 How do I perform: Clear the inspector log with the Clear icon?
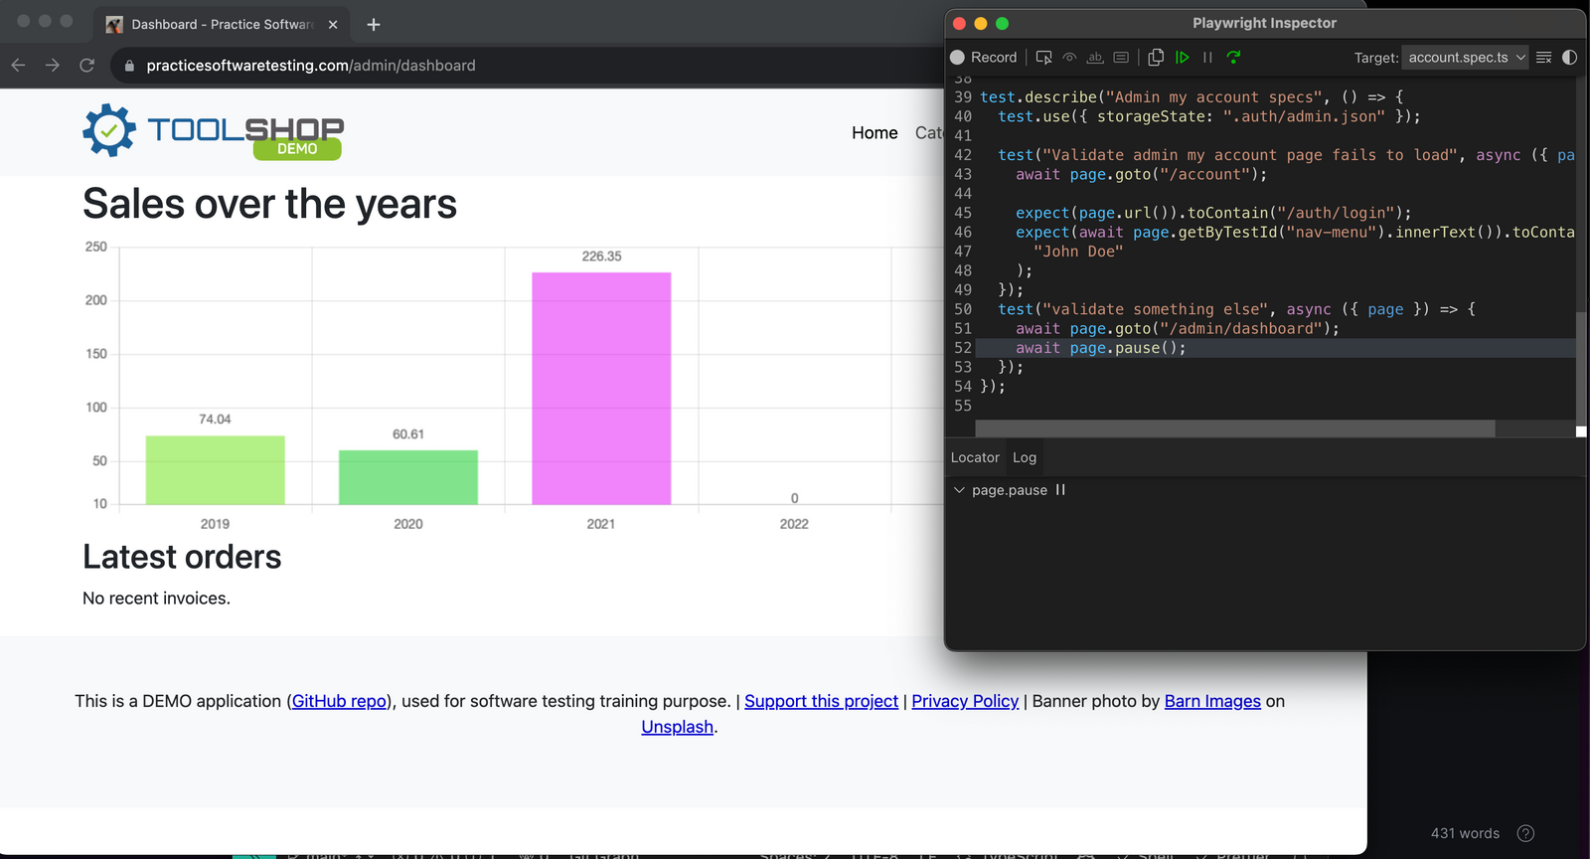coord(1543,58)
